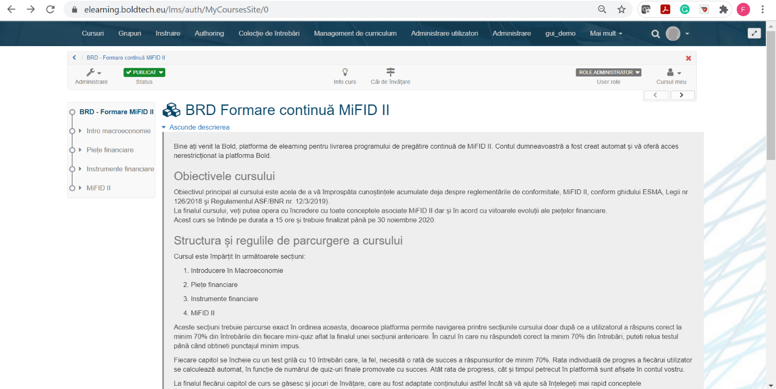This screenshot has height=389, width=776.
Task: Open Management de curriculum
Action: [x=355, y=33]
